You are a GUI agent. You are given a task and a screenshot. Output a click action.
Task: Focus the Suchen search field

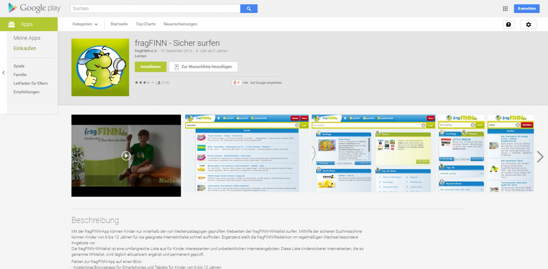click(155, 9)
